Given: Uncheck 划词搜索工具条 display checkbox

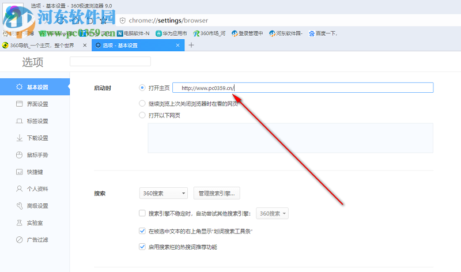Looking at the screenshot, I should click(142, 231).
